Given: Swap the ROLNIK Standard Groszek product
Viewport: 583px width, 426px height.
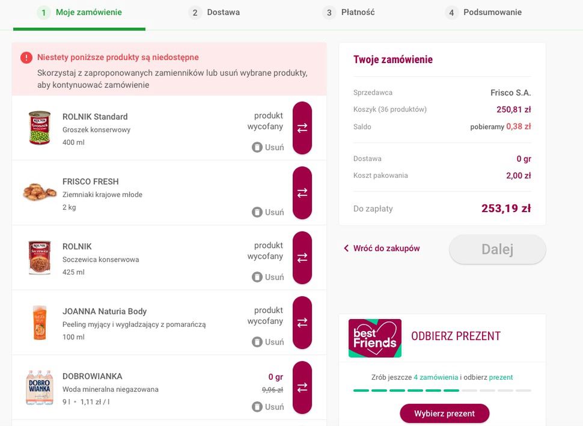Looking at the screenshot, I should pyautogui.click(x=302, y=128).
